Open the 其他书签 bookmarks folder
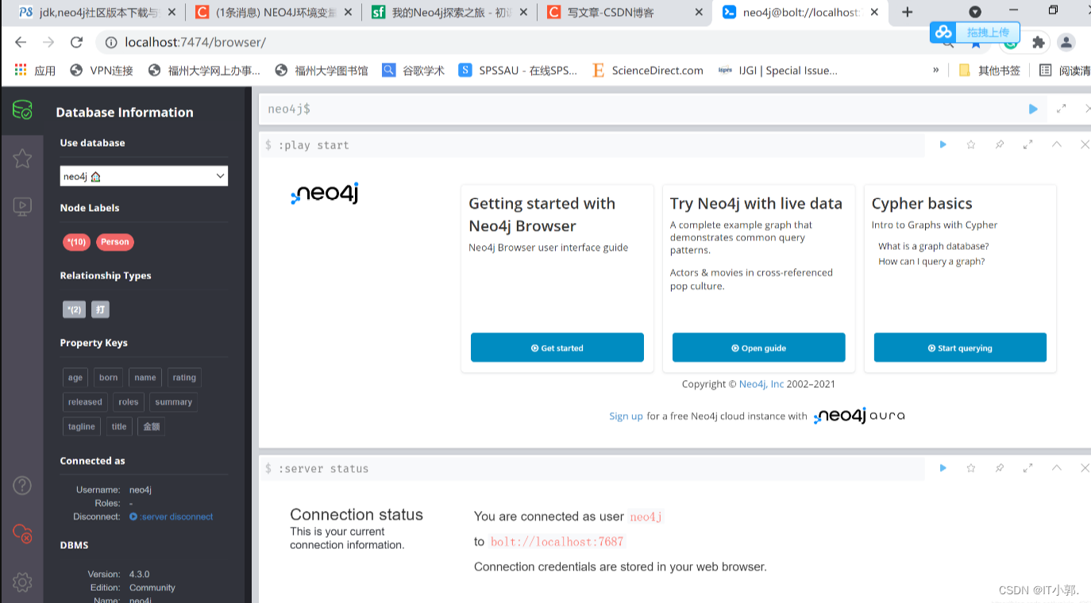 point(989,71)
